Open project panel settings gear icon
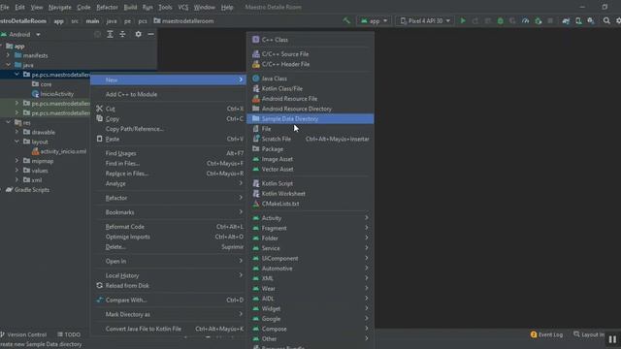Viewport: 621px width, 349px height. click(138, 35)
